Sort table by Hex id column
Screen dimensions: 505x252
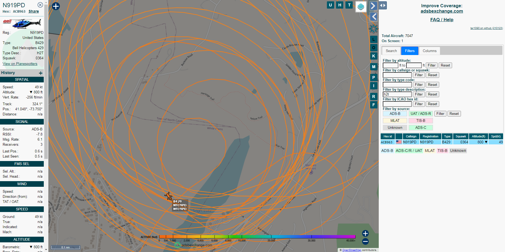(388, 136)
